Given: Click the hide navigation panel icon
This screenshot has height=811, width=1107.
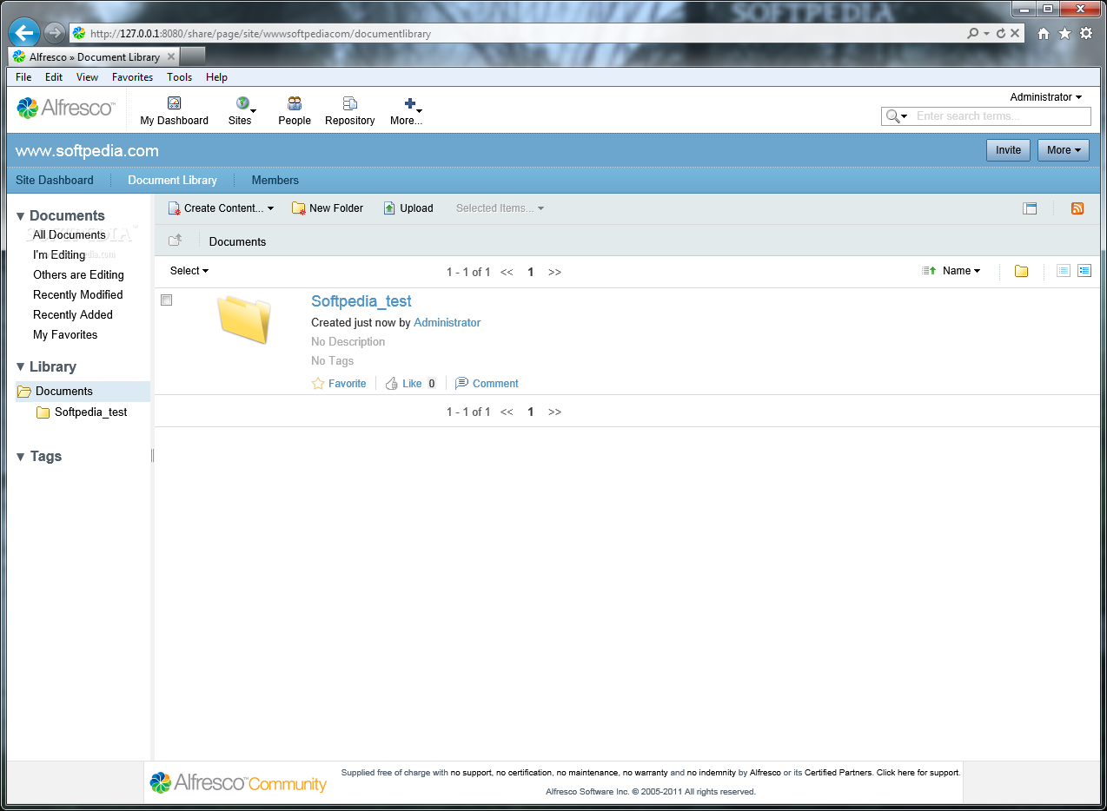Looking at the screenshot, I should click(1030, 208).
